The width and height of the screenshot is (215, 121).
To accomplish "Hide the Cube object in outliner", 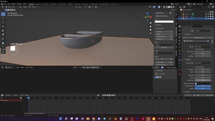I will pos(208,16).
